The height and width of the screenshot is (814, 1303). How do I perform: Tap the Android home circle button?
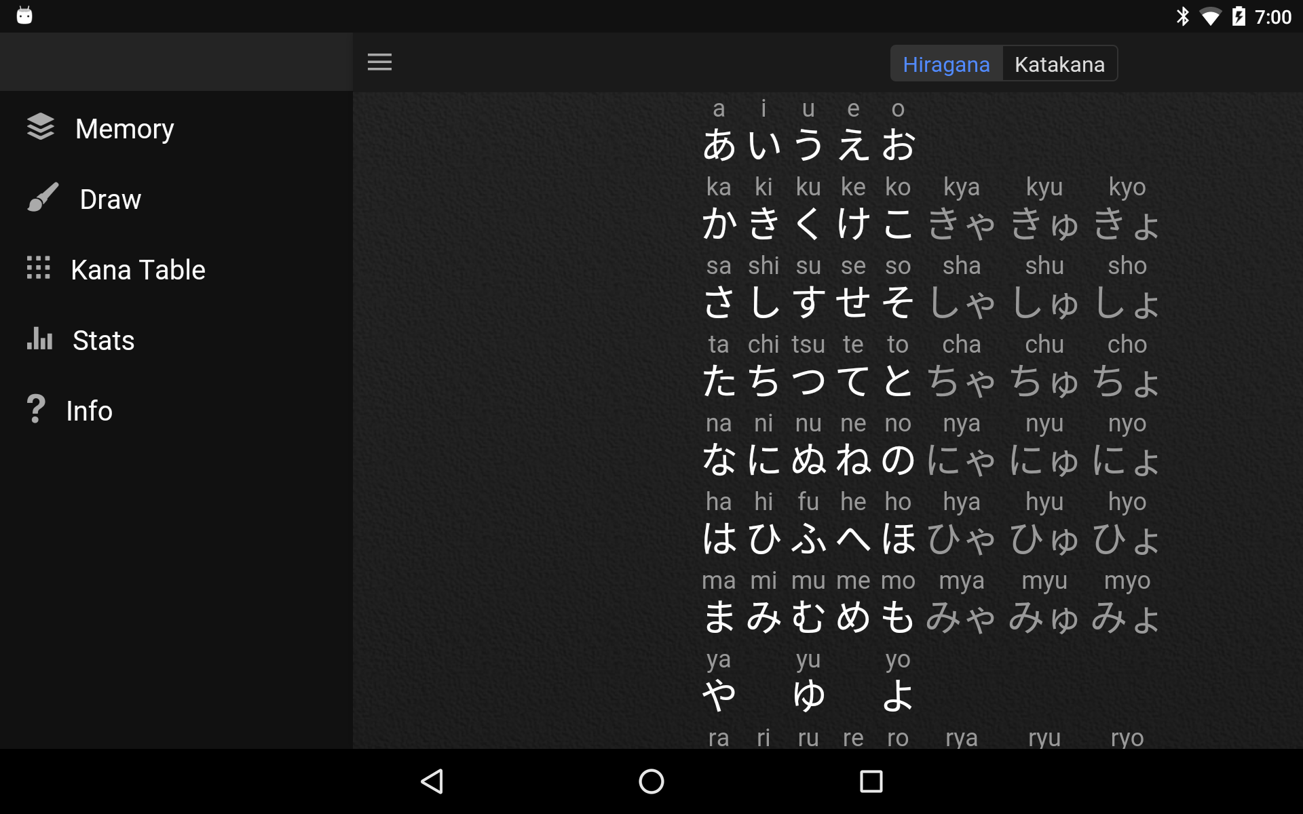coord(649,780)
